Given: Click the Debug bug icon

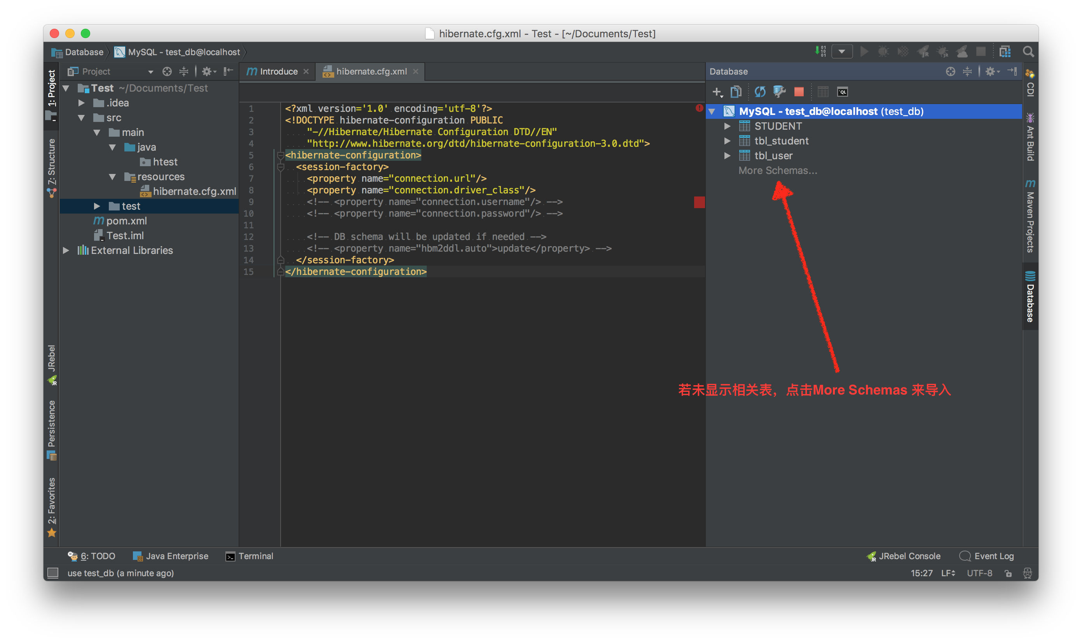Looking at the screenshot, I should [883, 52].
